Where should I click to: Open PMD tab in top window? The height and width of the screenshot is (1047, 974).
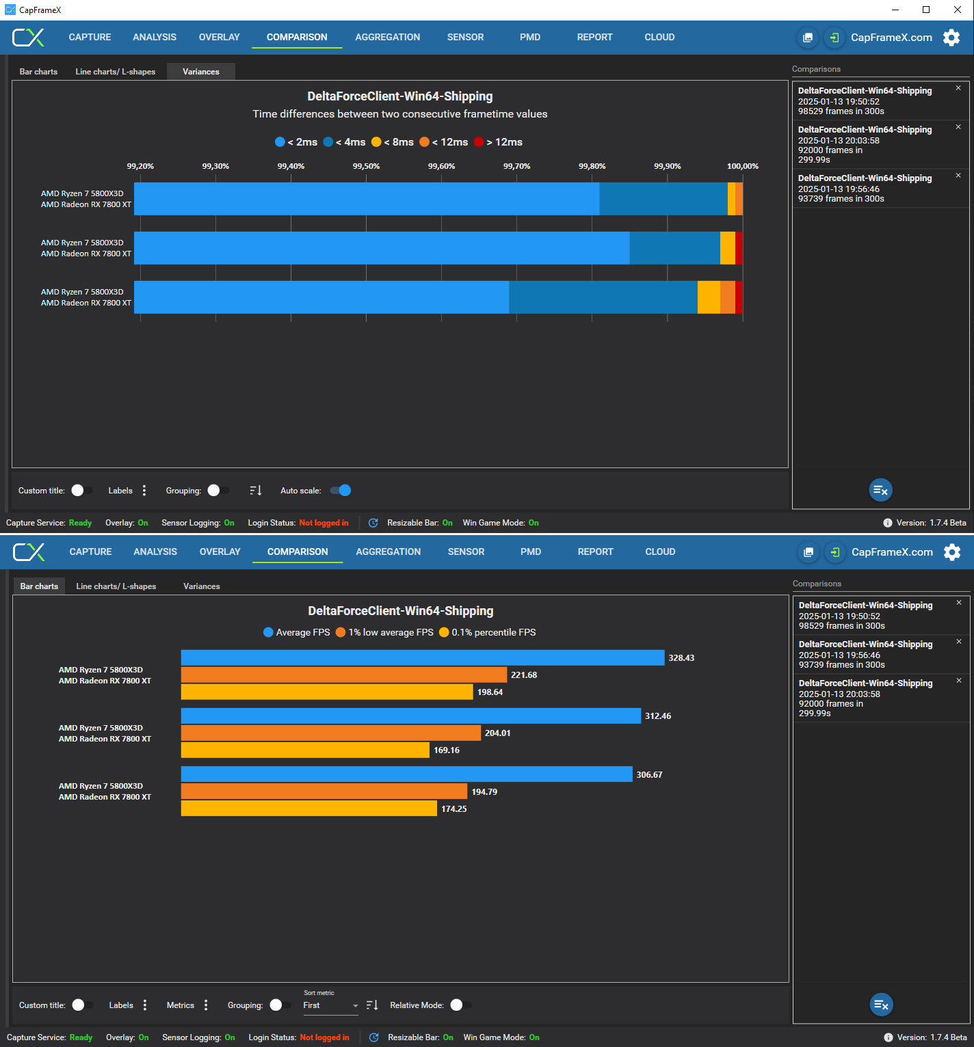(530, 38)
